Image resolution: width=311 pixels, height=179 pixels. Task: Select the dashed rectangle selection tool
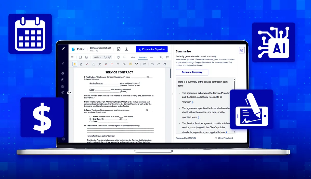pyautogui.click(x=124, y=57)
